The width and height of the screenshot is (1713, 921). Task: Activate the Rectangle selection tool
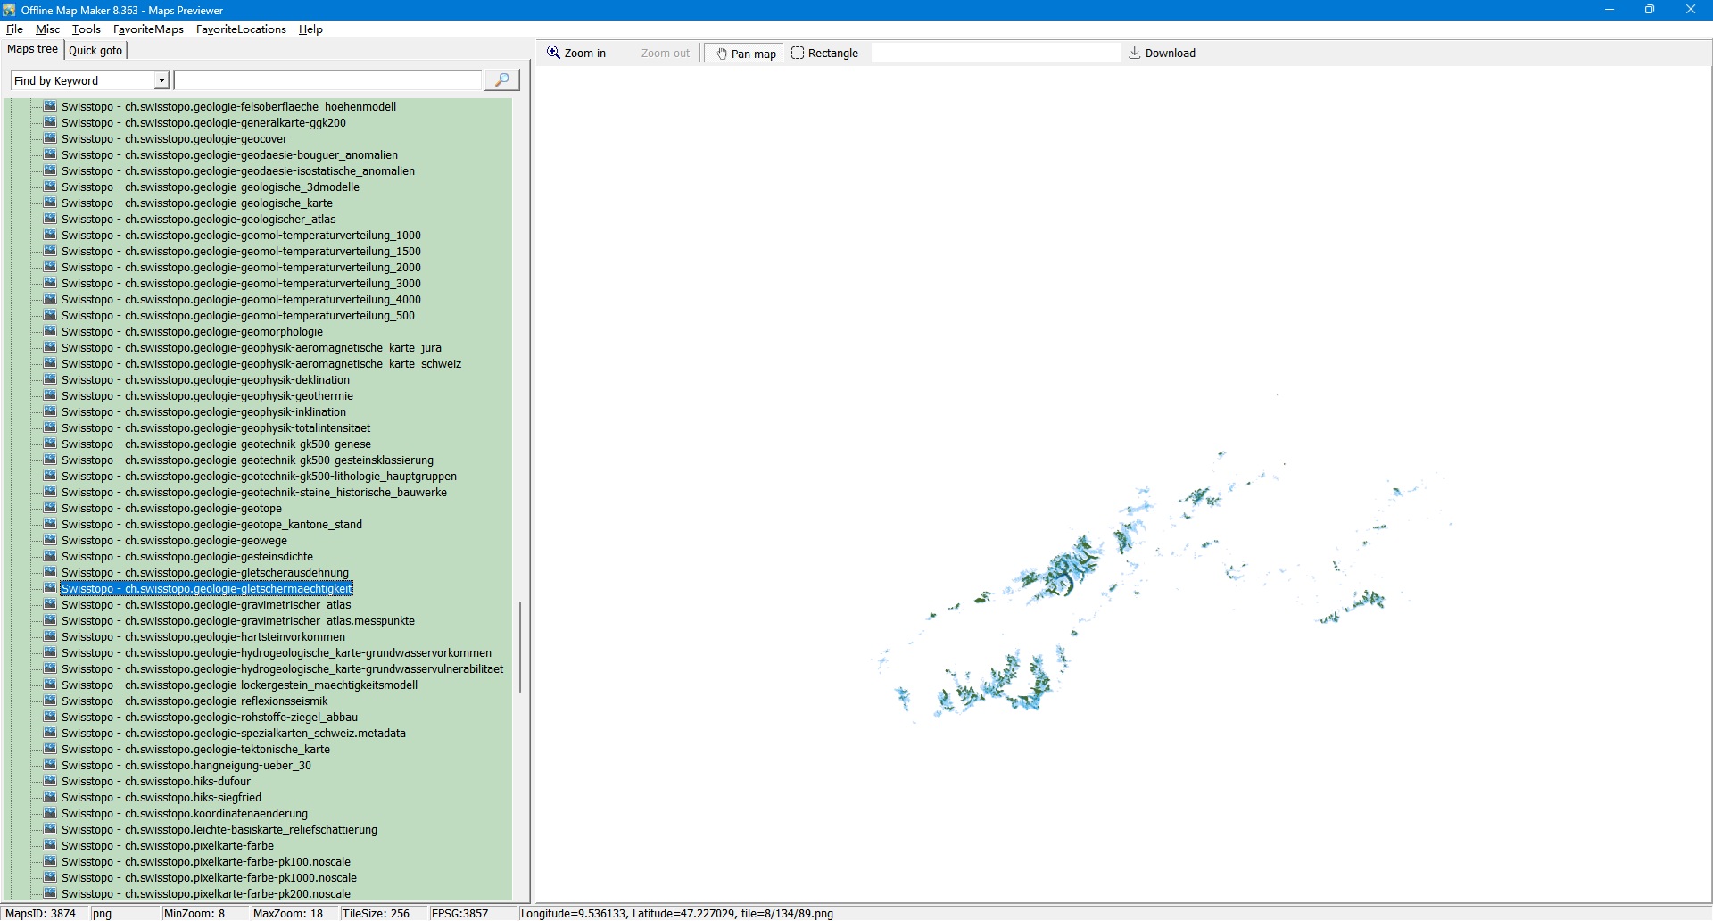pyautogui.click(x=824, y=54)
